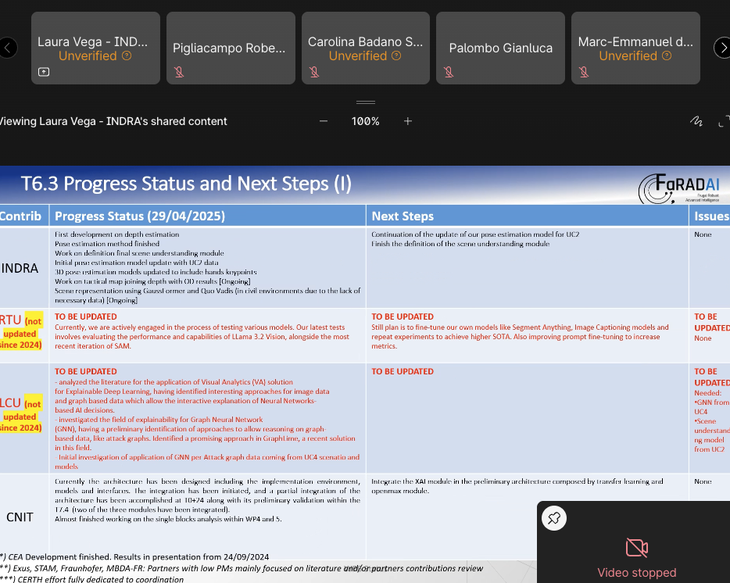Show more participants with the right arrow
The height and width of the screenshot is (583, 730).
pyautogui.click(x=722, y=48)
